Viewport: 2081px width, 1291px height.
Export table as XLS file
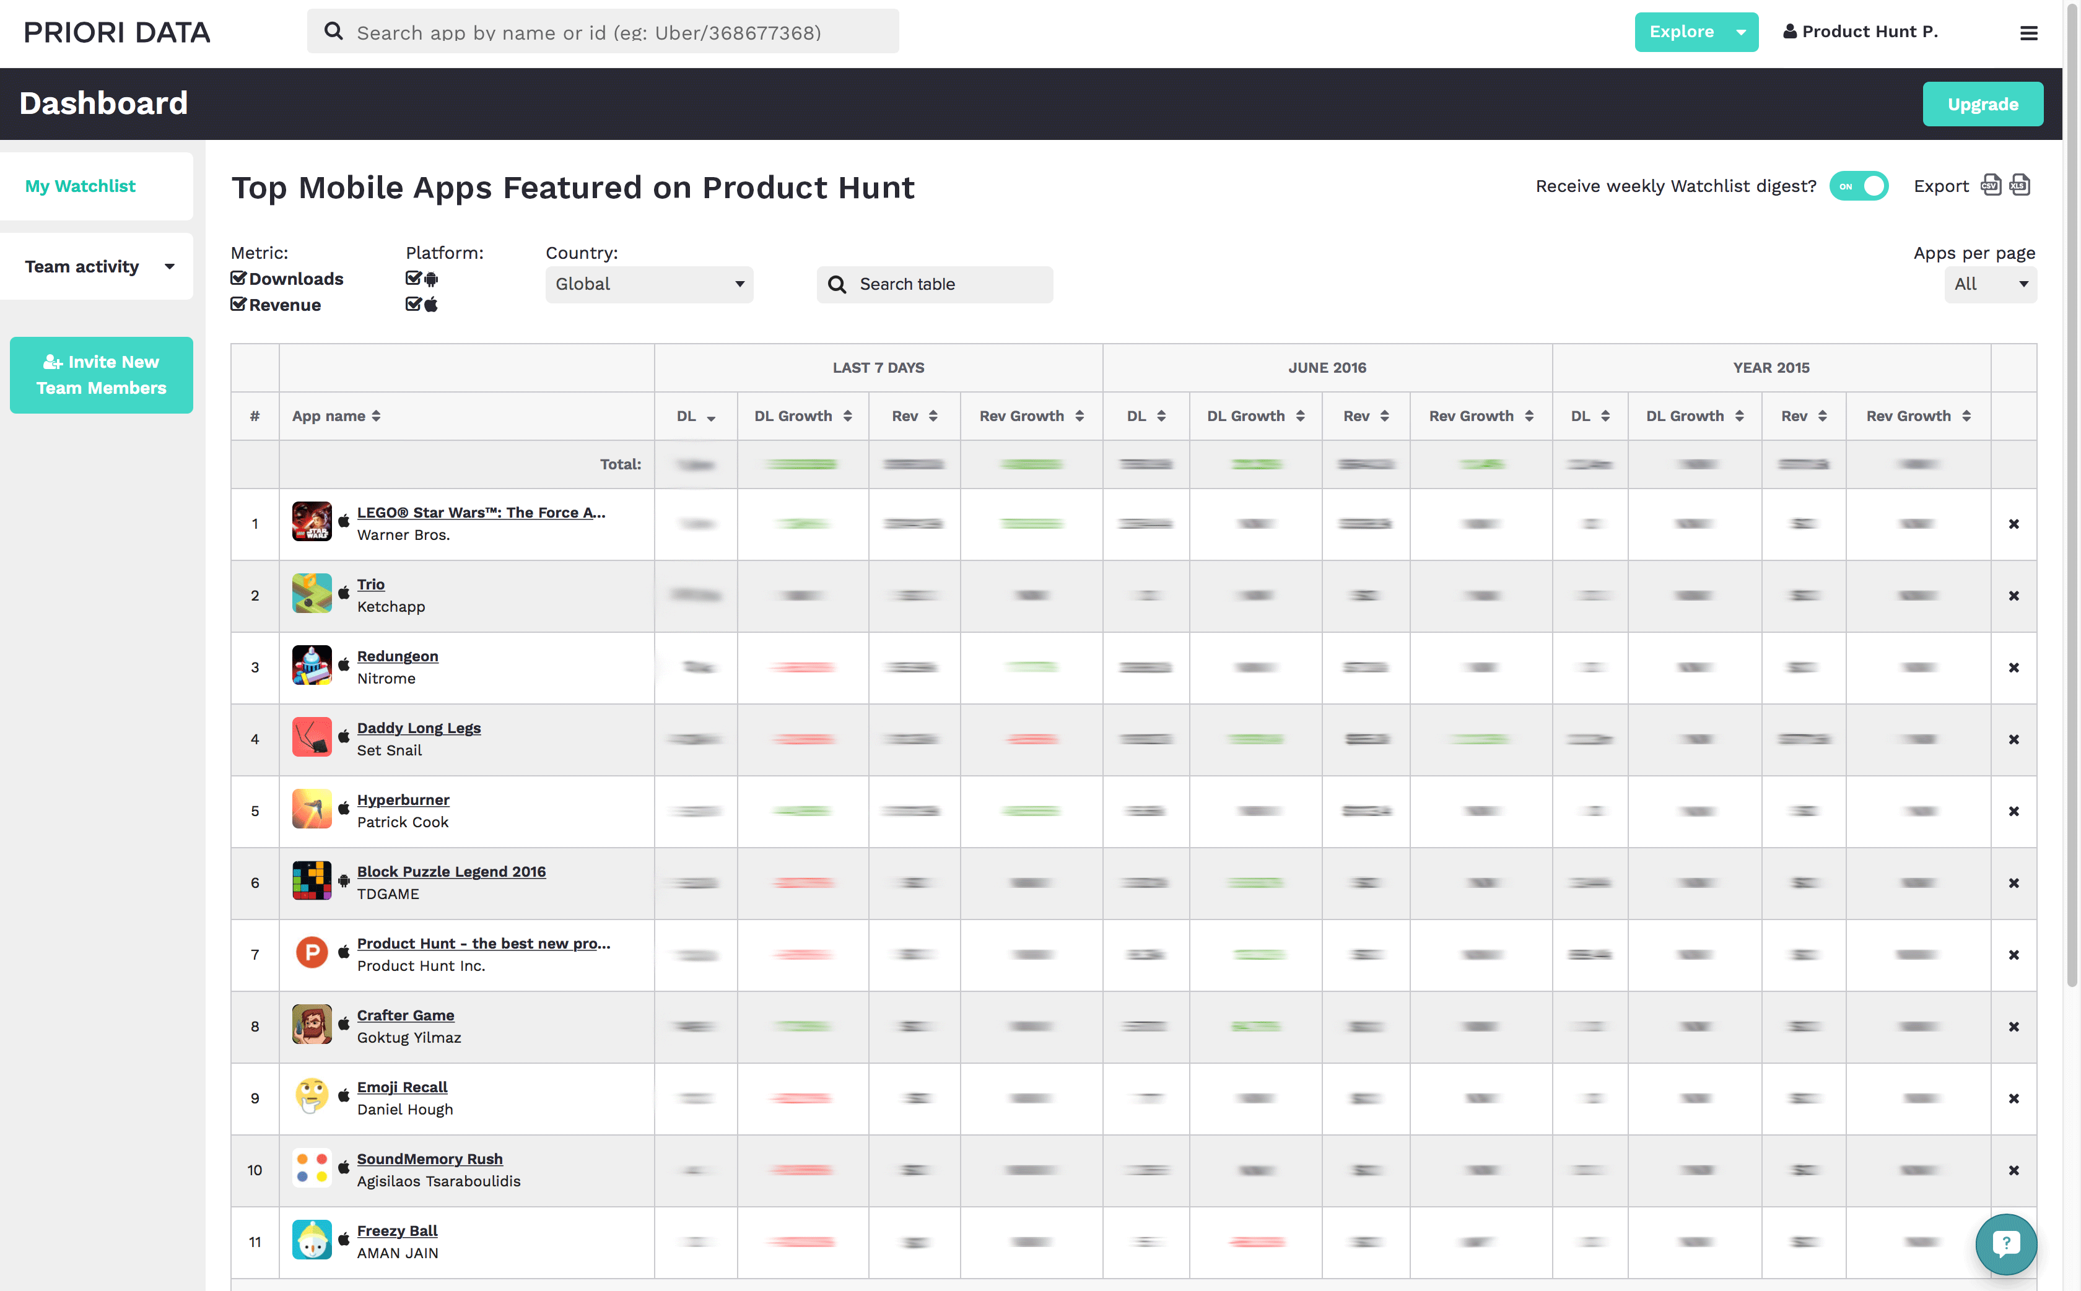[2020, 185]
